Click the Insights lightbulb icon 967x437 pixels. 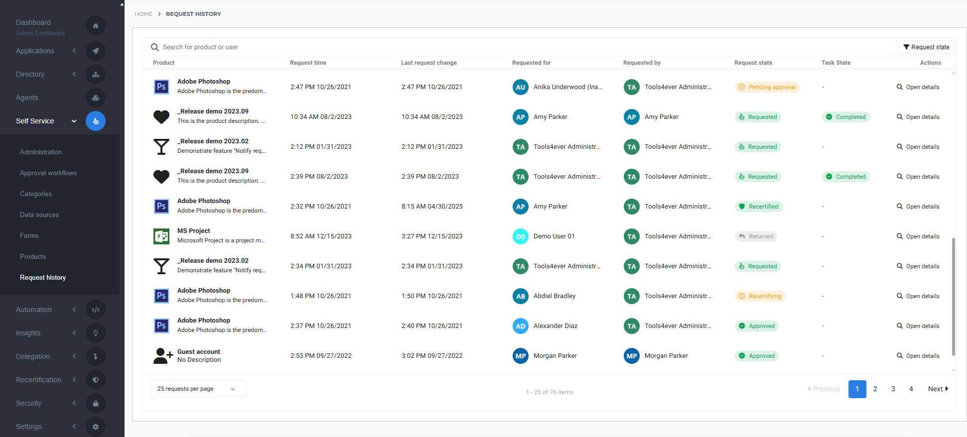point(95,333)
